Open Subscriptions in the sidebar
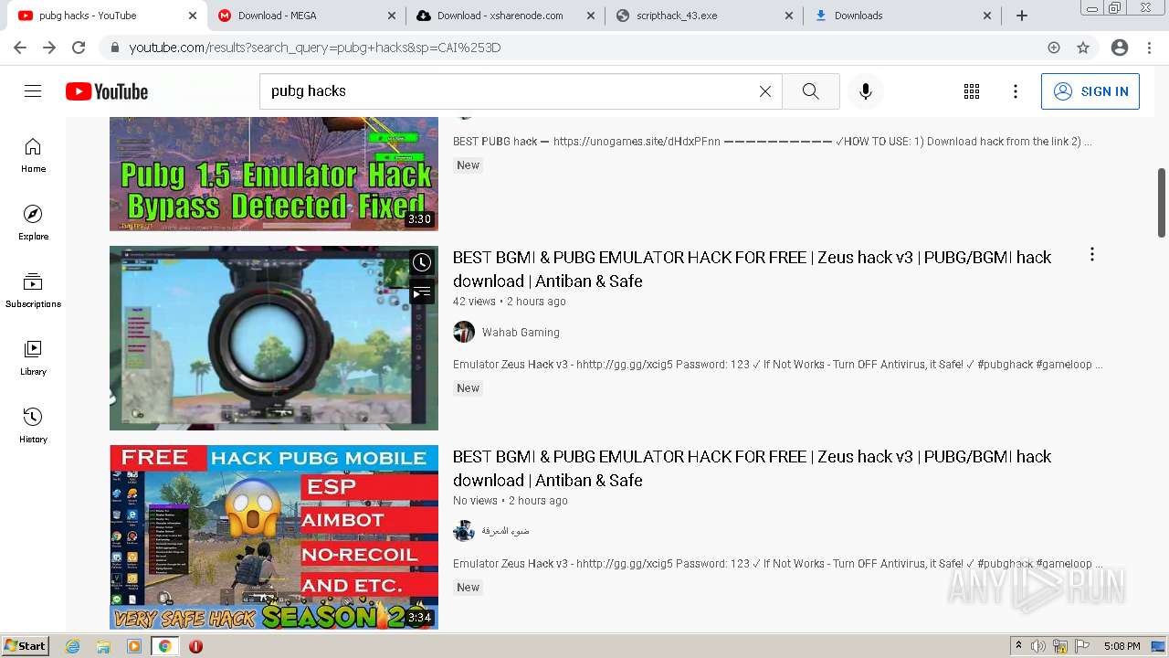This screenshot has width=1169, height=658. tap(33, 291)
